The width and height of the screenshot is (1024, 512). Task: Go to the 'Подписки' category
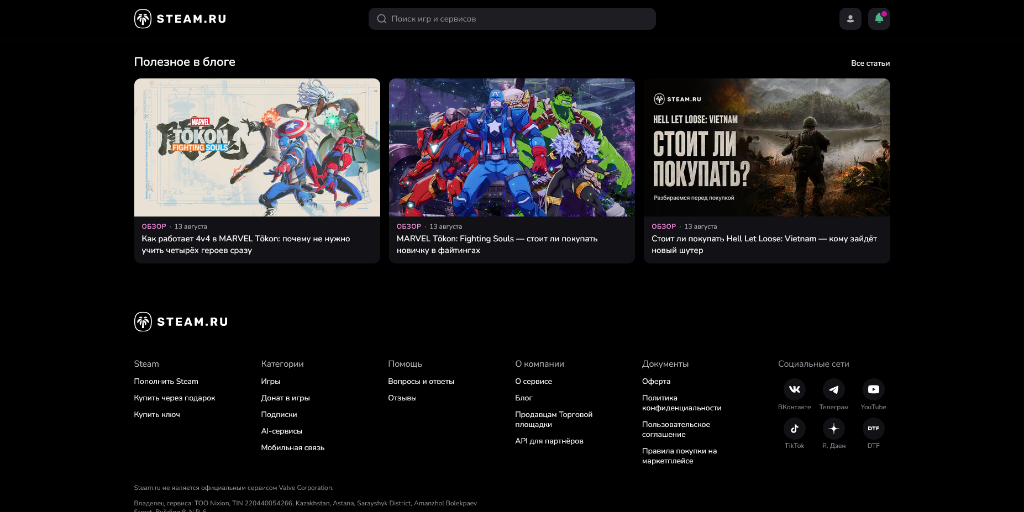coord(279,414)
